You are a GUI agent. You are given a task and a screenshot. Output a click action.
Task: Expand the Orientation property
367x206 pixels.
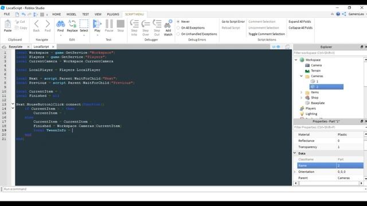point(295,172)
